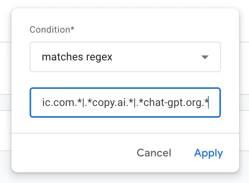This screenshot has width=249, height=183.
Task: Open the Condition dropdown arrow
Action: (205, 57)
